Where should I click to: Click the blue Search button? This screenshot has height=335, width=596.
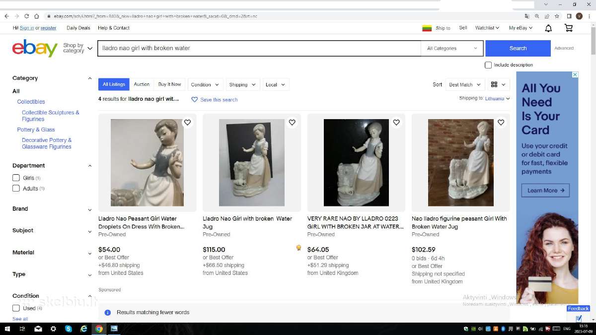(x=518, y=48)
